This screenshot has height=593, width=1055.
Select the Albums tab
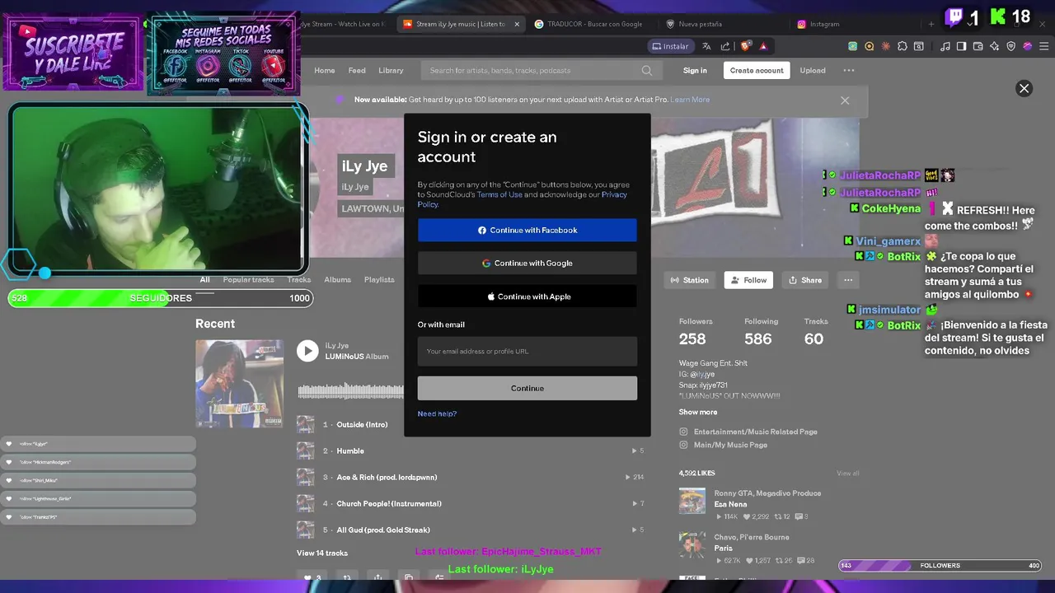[337, 280]
